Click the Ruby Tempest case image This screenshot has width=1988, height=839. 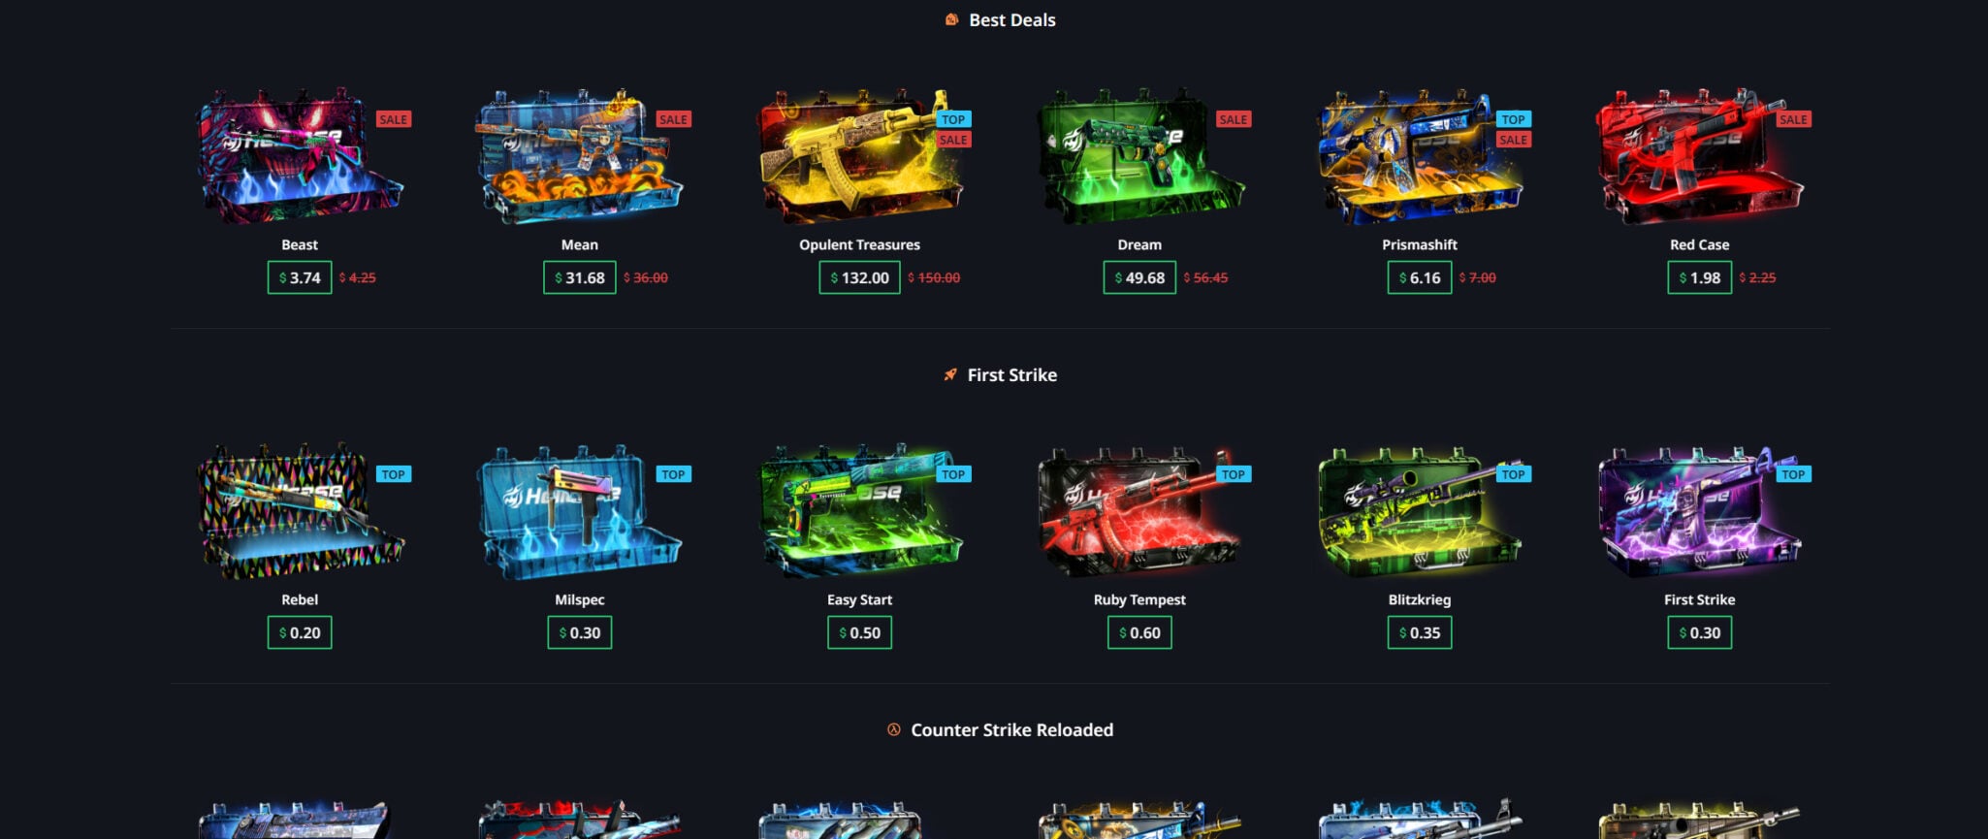tap(1139, 511)
